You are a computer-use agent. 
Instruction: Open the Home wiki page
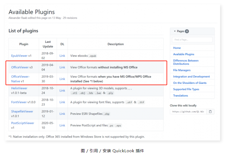point(177,48)
